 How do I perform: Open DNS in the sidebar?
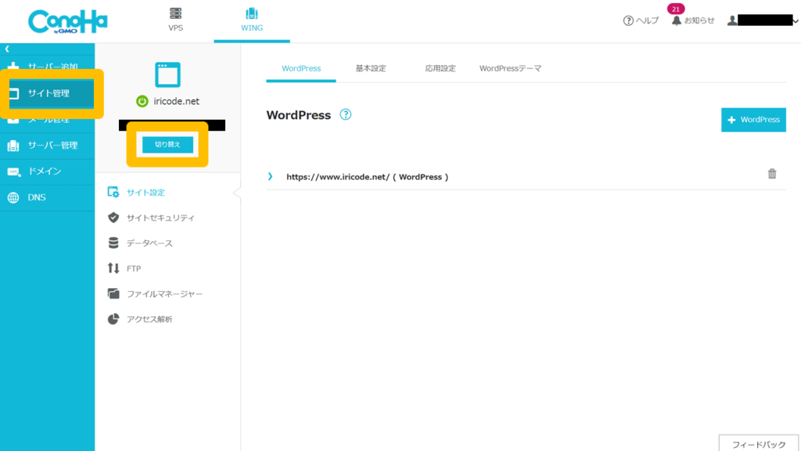click(48, 198)
